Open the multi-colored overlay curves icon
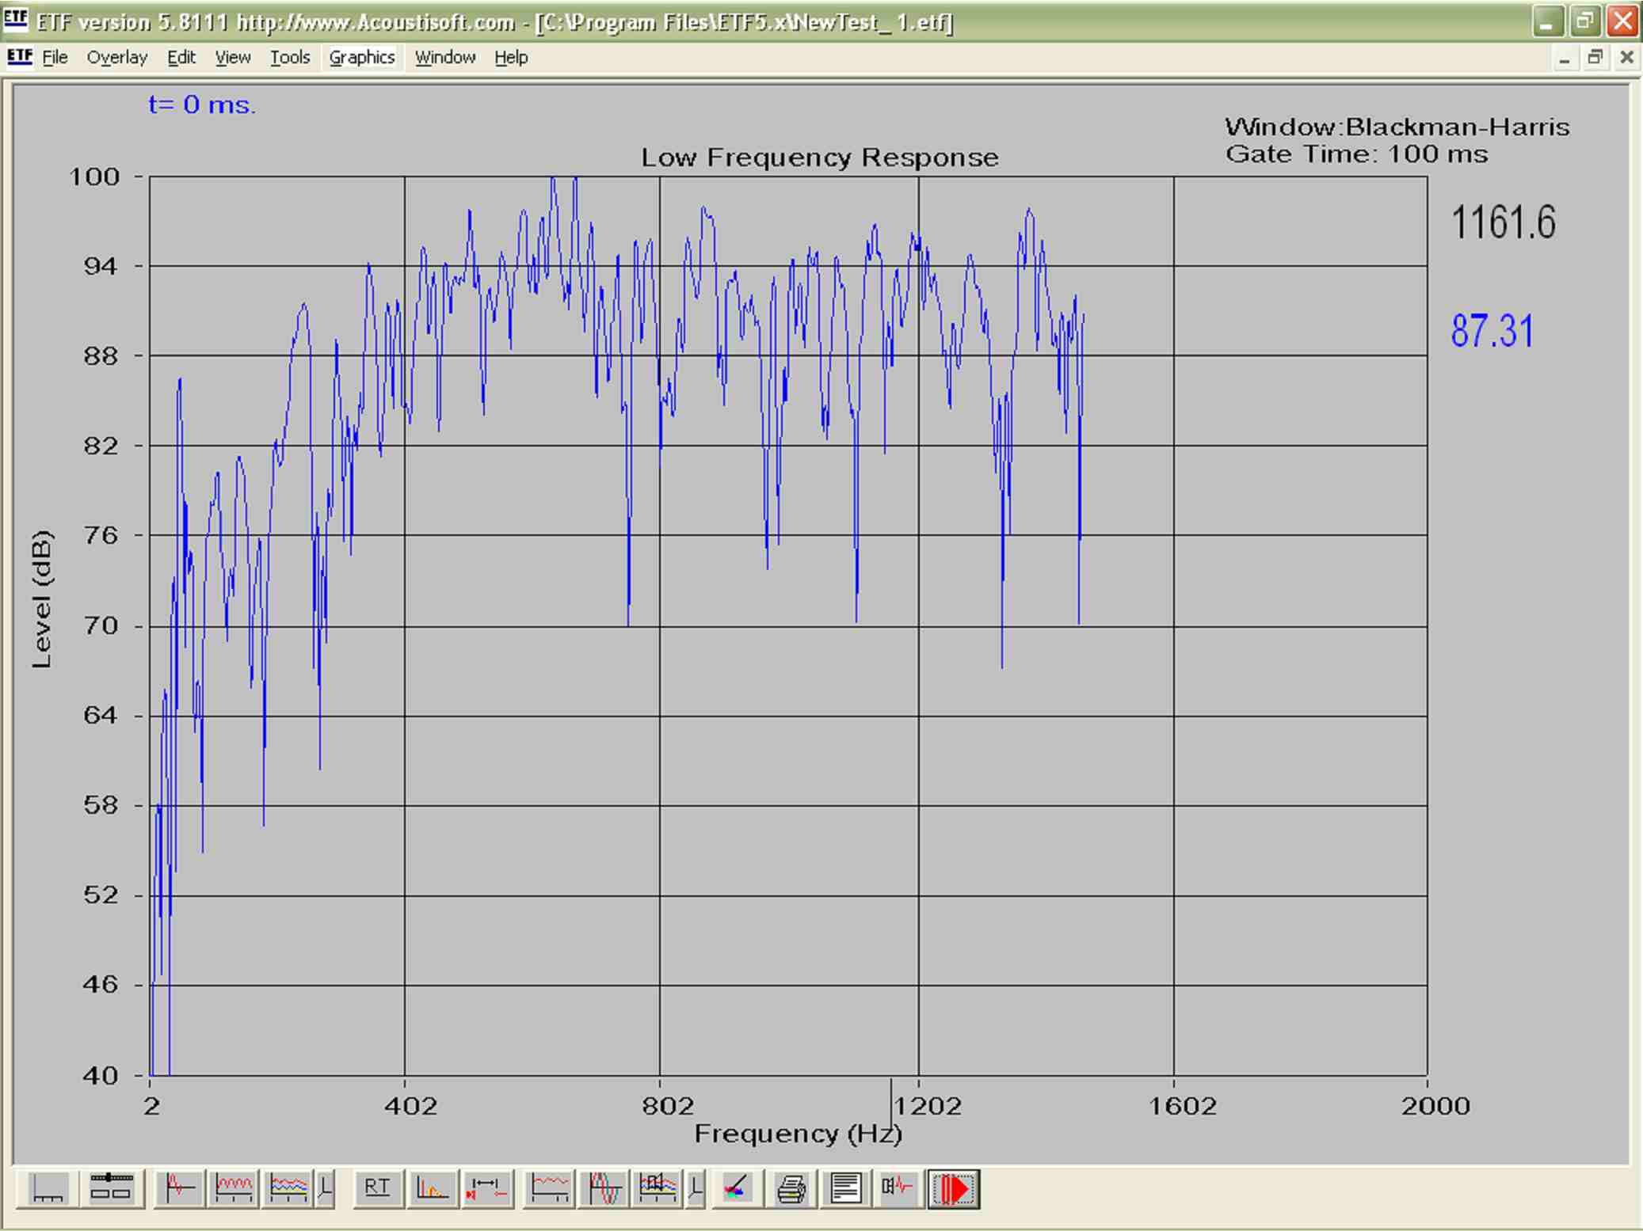 click(x=288, y=1189)
